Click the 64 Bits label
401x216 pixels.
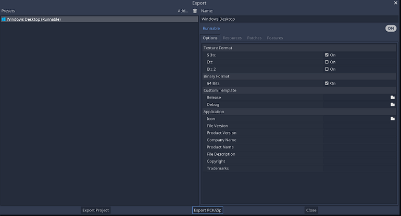pyautogui.click(x=213, y=84)
